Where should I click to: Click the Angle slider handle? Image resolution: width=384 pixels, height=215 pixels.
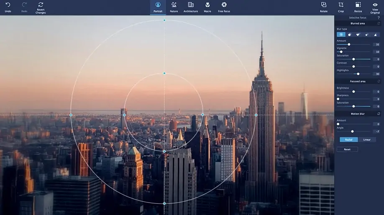[x=352, y=131]
